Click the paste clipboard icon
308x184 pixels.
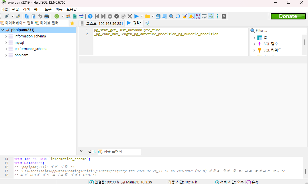(x=34, y=16)
